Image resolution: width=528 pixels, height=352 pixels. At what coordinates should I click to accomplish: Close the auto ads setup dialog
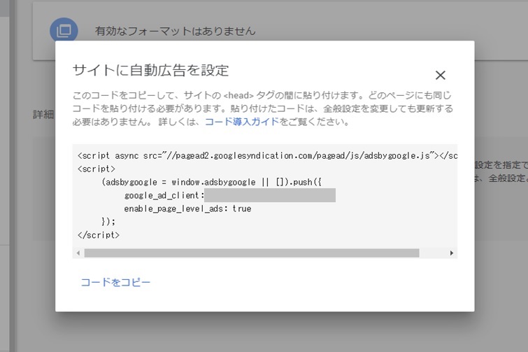point(440,75)
